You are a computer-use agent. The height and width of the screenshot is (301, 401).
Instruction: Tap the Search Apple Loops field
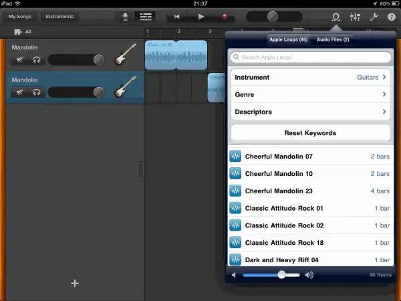tap(310, 58)
